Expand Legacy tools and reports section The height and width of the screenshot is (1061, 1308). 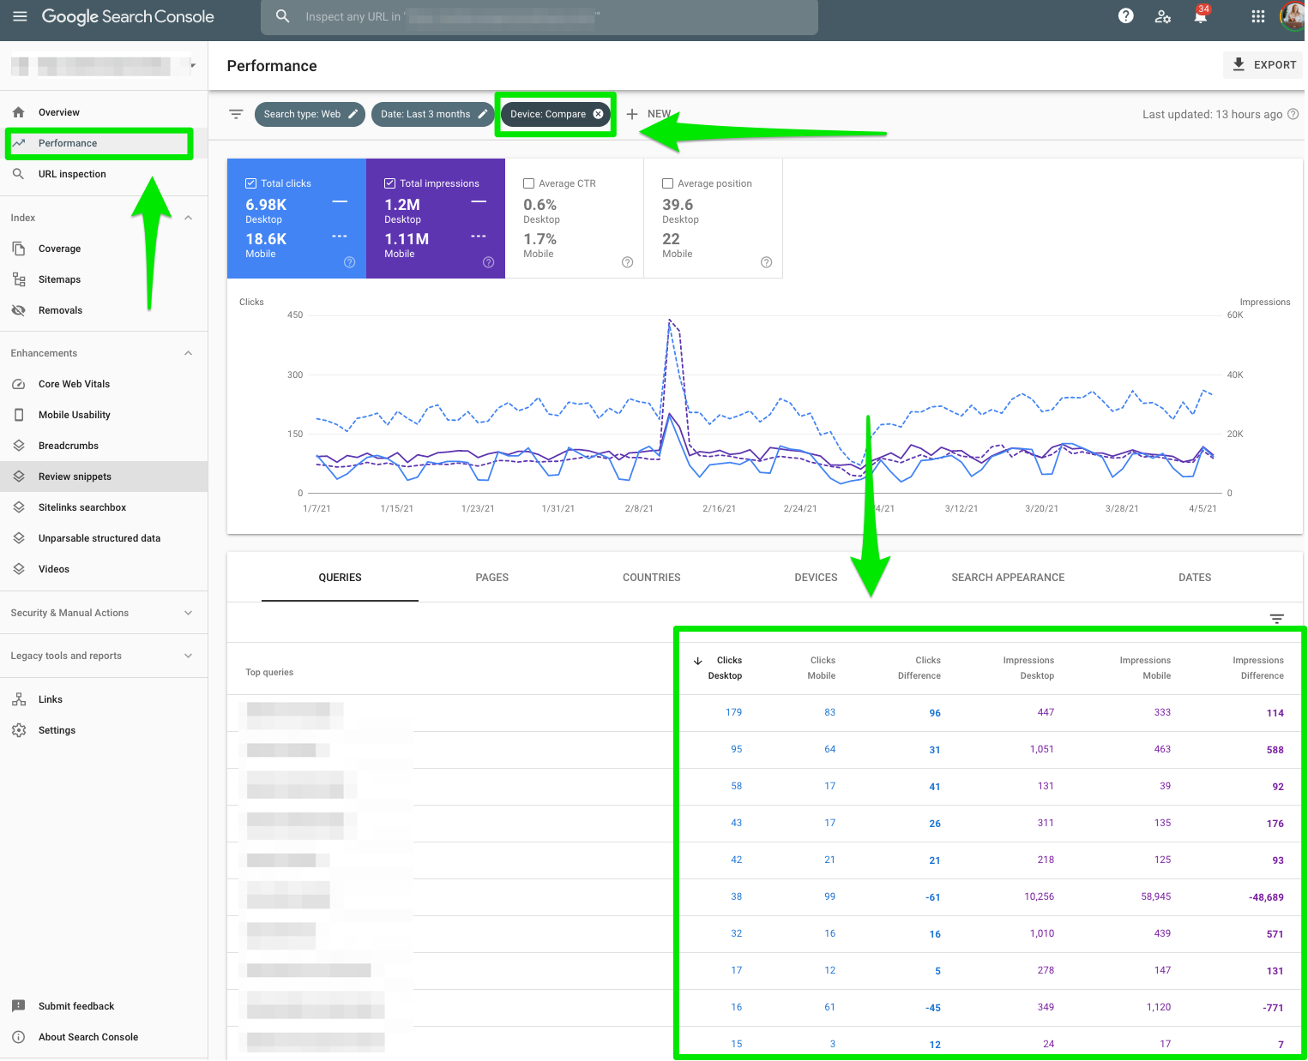(x=188, y=656)
